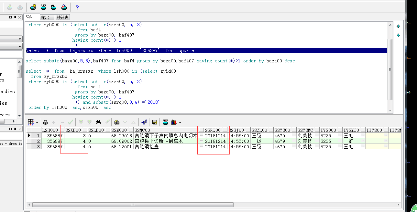417x212 pixels.
Task: Click the greyed next record down triangle
Action: click(125, 122)
